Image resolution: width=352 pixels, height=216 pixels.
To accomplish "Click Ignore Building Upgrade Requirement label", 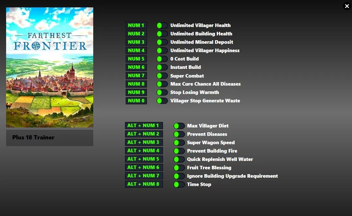I will point(232,176).
